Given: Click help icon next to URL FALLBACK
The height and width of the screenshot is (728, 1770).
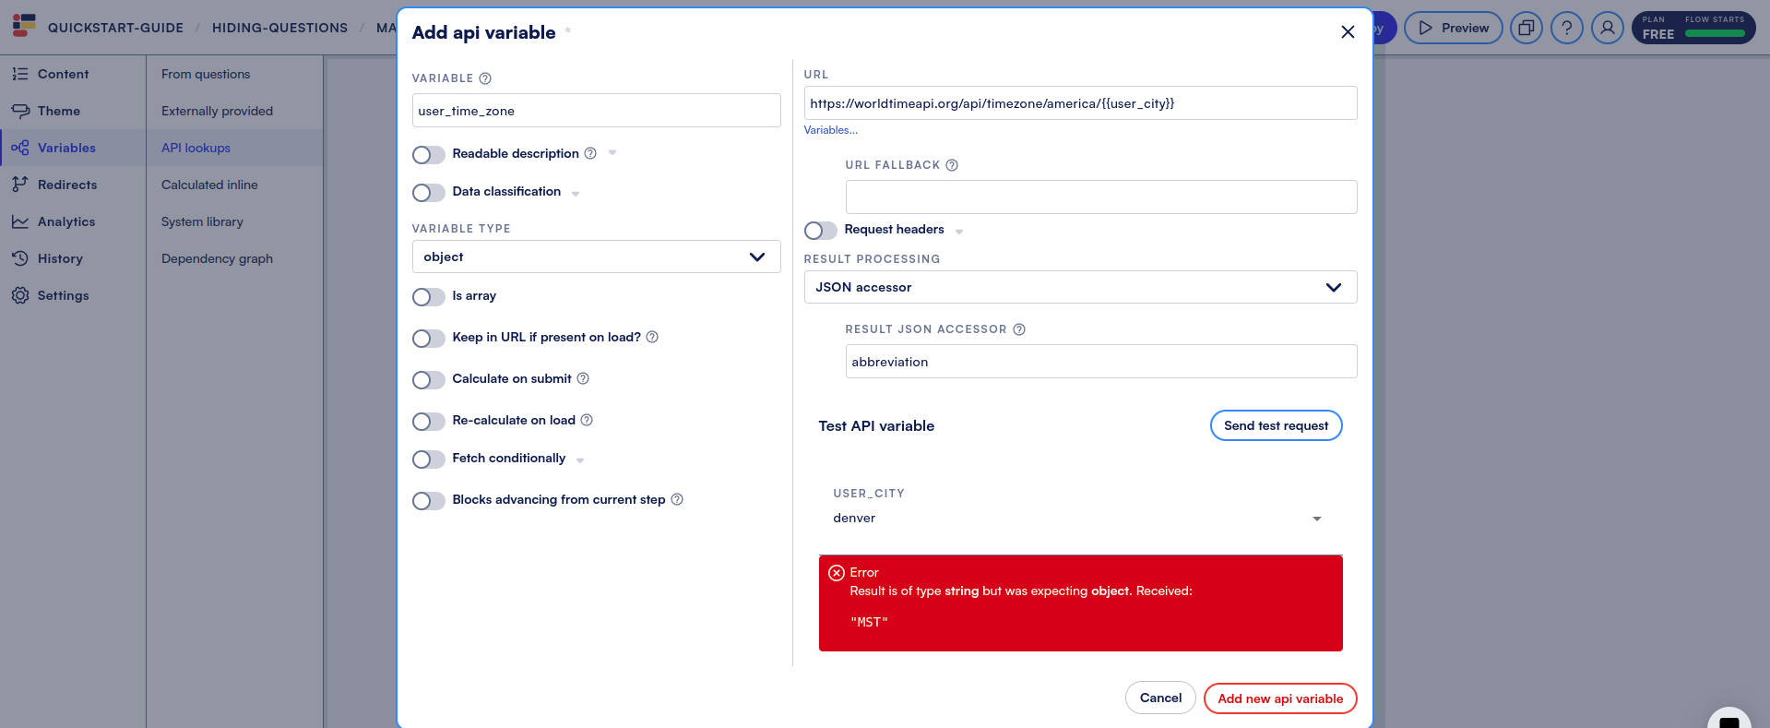Looking at the screenshot, I should coord(952,165).
